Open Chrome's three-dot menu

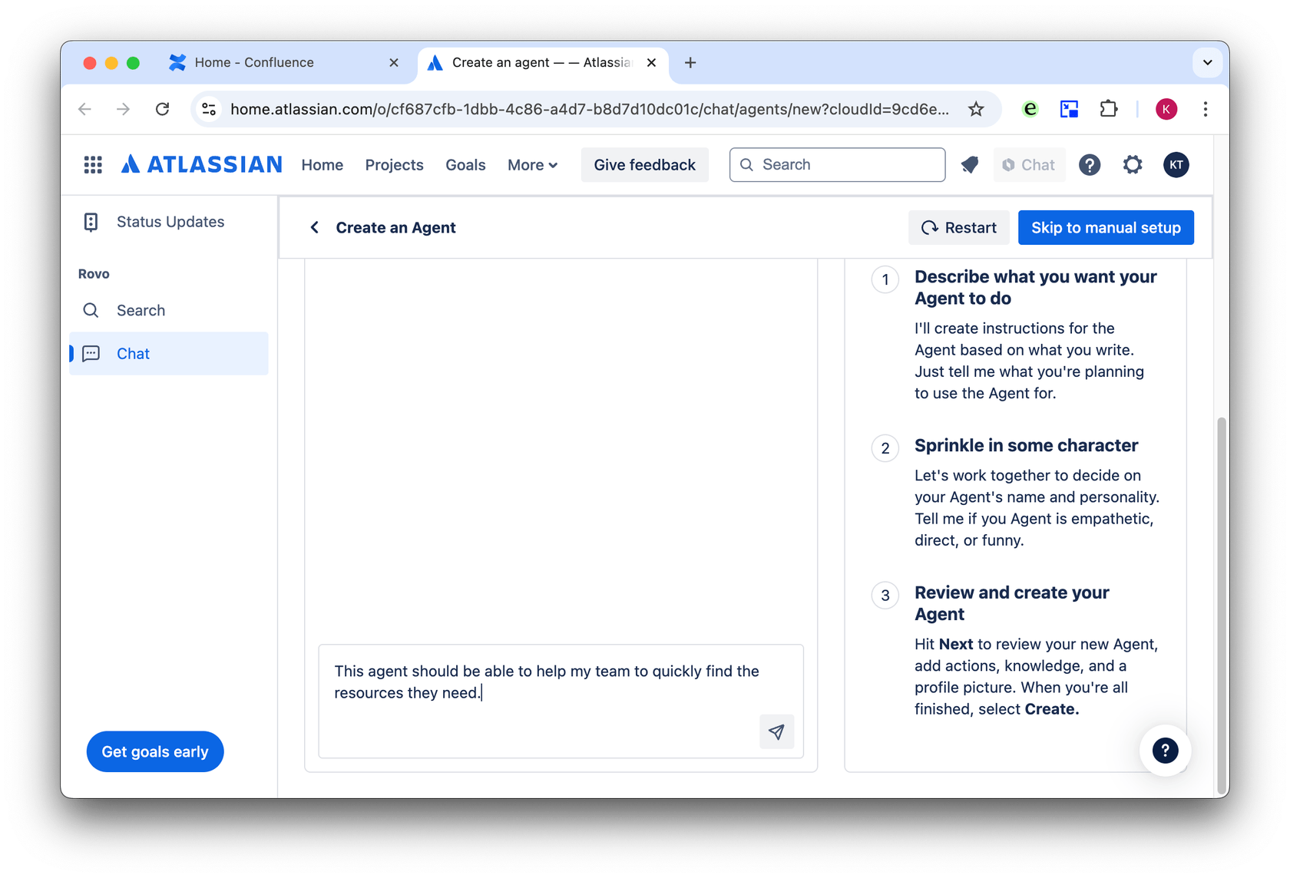coord(1205,109)
